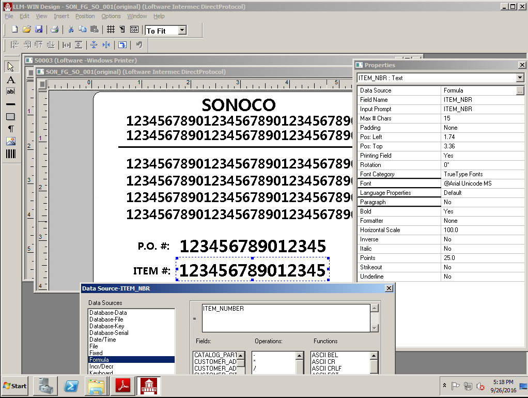Open the Insert menu
This screenshot has height=398, width=528.
click(x=61, y=16)
